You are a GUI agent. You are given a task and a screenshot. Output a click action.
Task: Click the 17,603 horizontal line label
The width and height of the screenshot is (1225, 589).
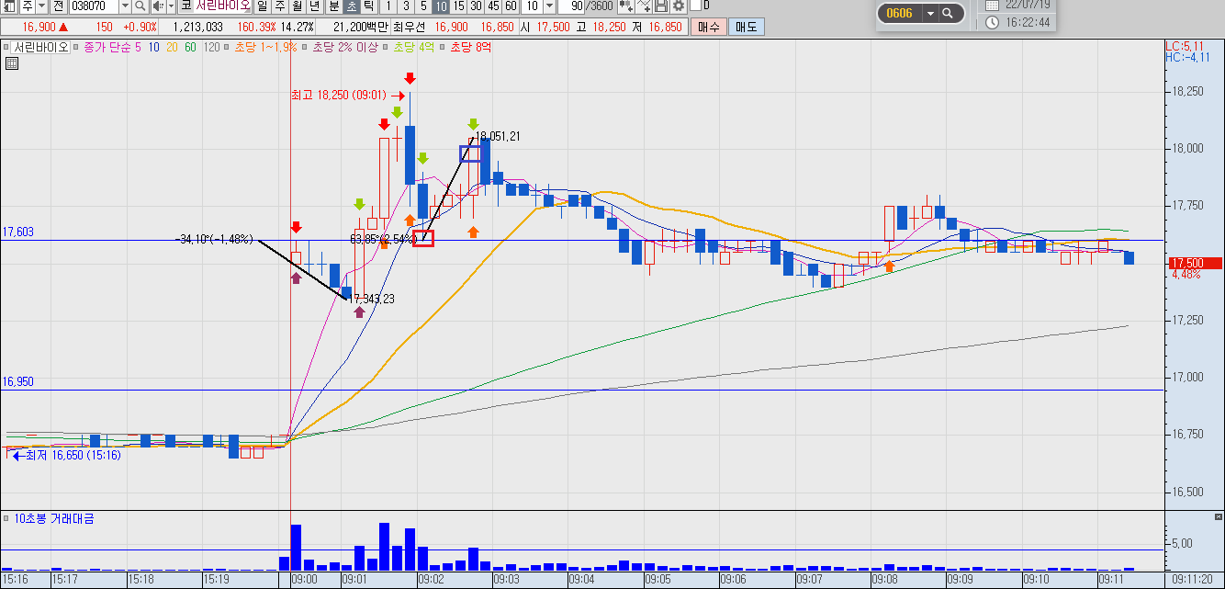(17, 232)
